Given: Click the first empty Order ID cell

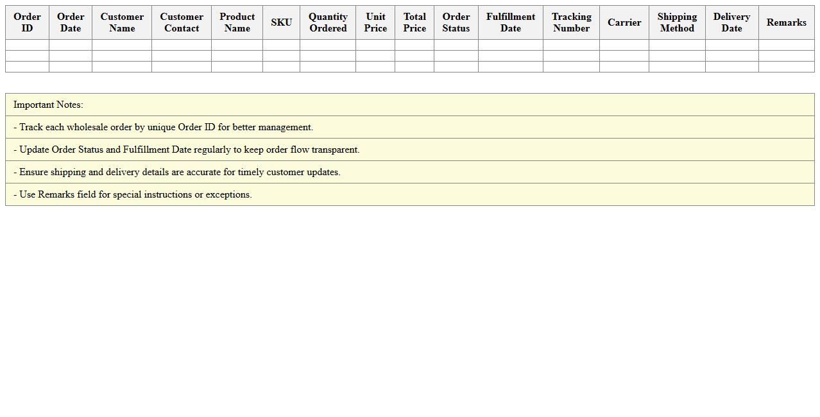Looking at the screenshot, I should pyautogui.click(x=27, y=44).
